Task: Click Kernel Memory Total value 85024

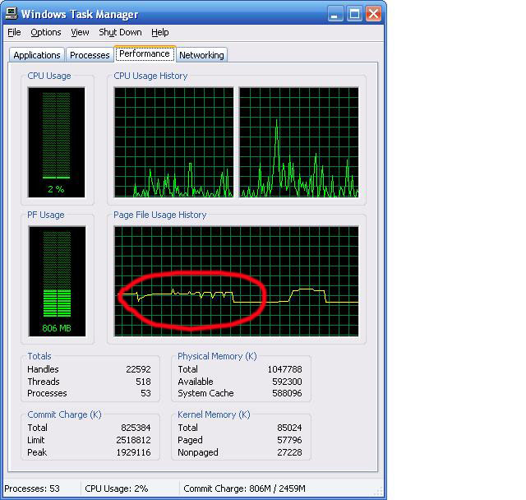Action: [289, 428]
